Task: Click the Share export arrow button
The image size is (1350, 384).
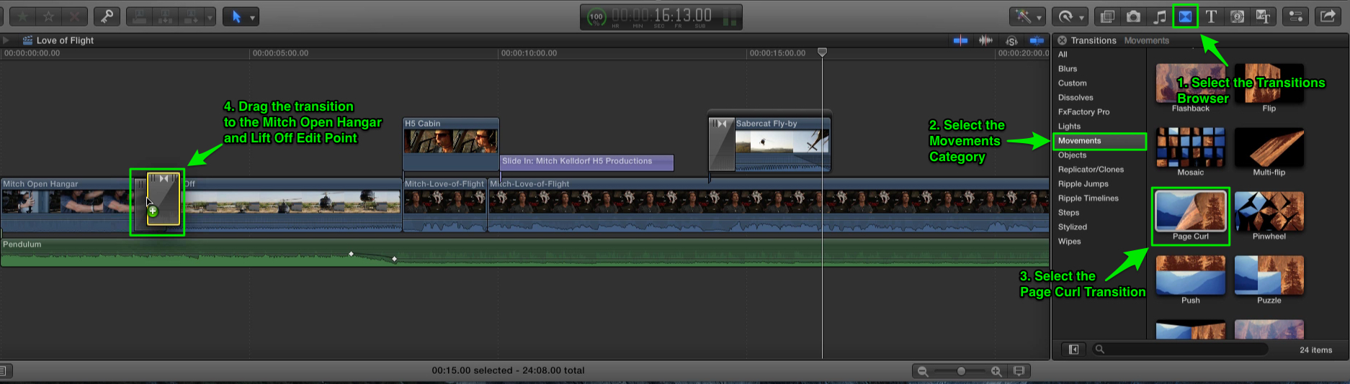Action: [x=1327, y=17]
